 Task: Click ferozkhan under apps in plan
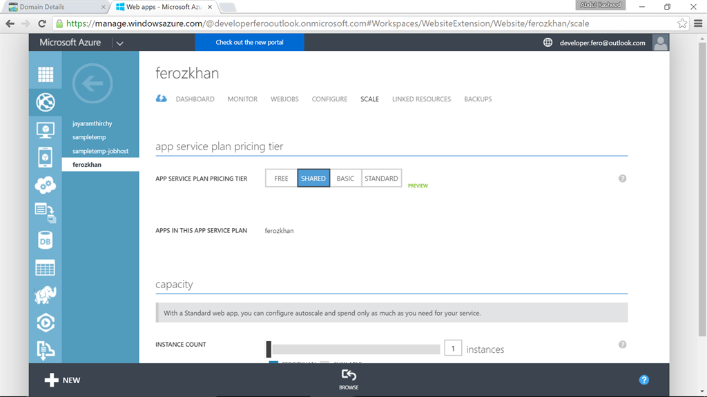pos(279,230)
